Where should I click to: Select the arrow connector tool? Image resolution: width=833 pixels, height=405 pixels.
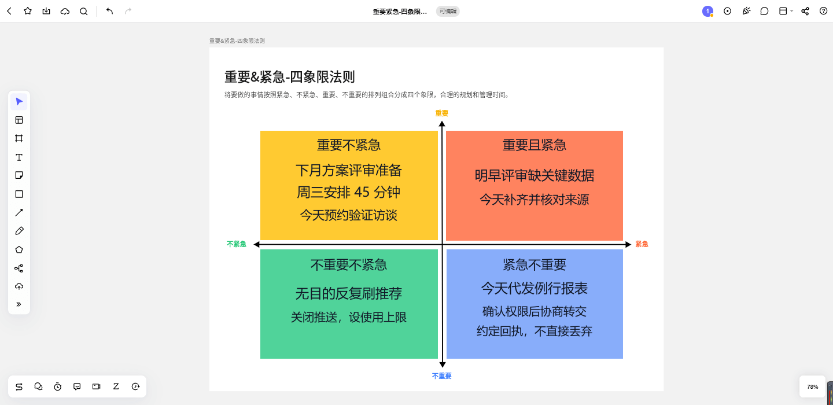(x=19, y=213)
